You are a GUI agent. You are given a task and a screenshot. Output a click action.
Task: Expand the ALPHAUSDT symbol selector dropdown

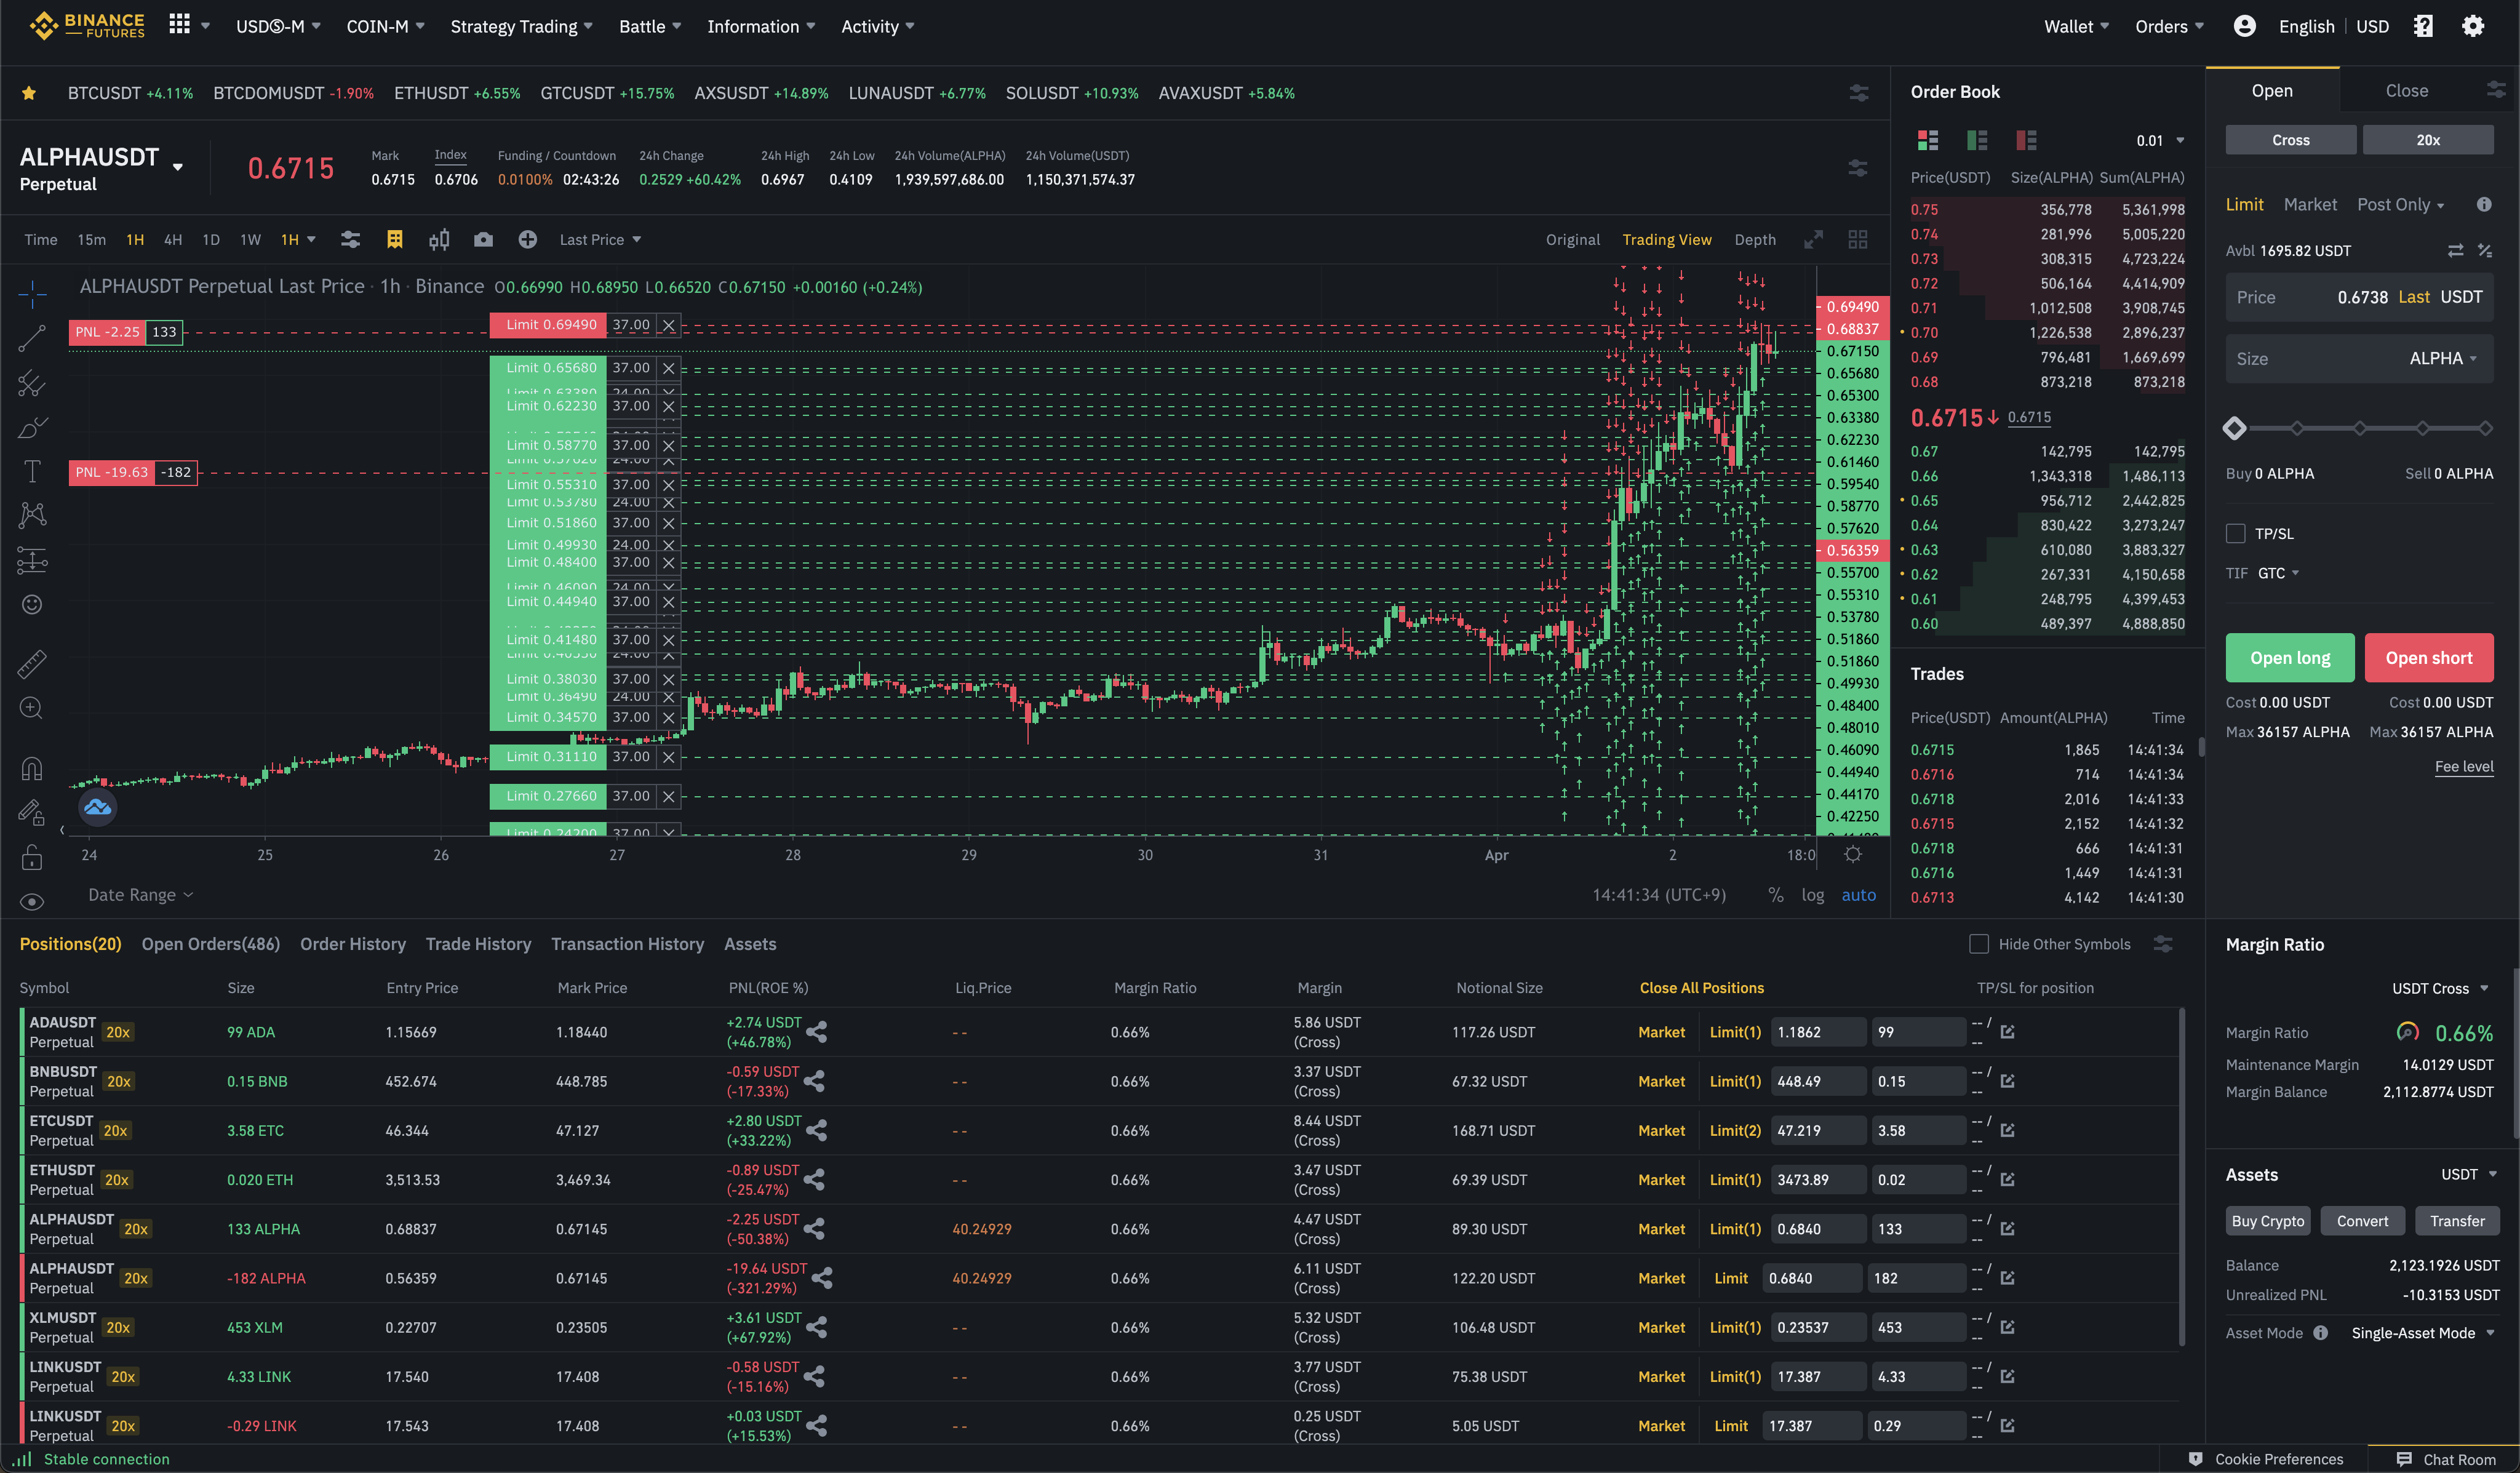coord(178,167)
